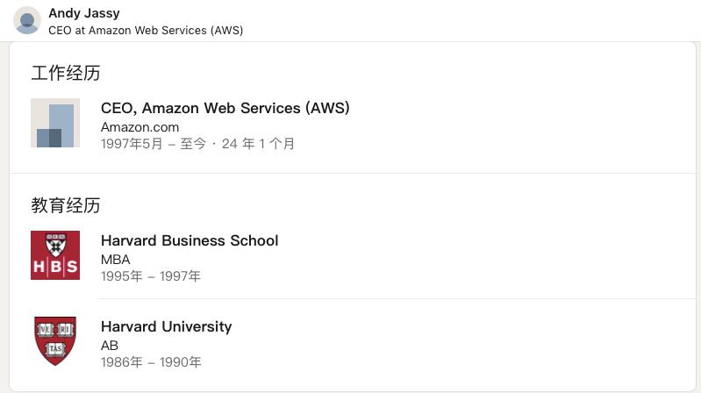The height and width of the screenshot is (393, 701).
Task: Open the Andy Jassy name link
Action: coord(84,13)
